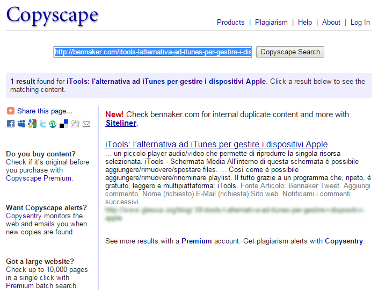Open the Help page
Viewport: 378px width, 294px height.
pyautogui.click(x=305, y=22)
